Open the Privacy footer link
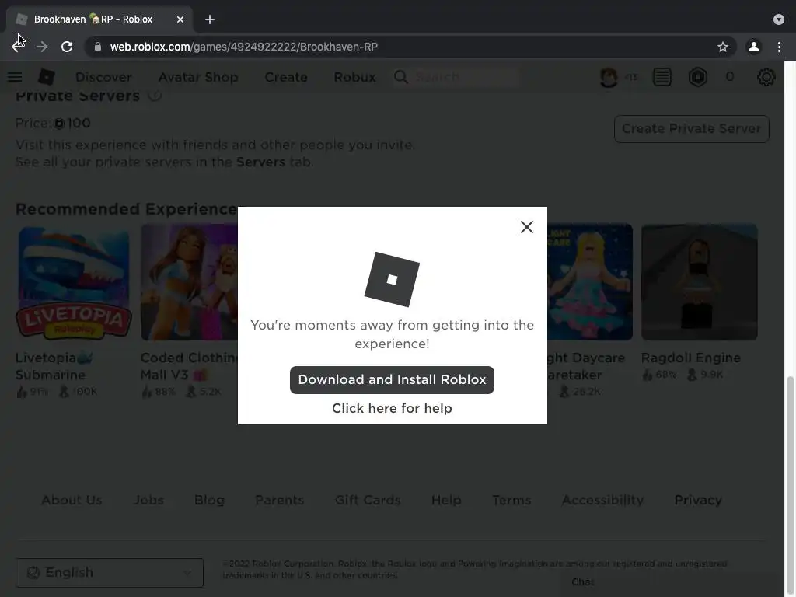The height and width of the screenshot is (597, 796). (698, 500)
